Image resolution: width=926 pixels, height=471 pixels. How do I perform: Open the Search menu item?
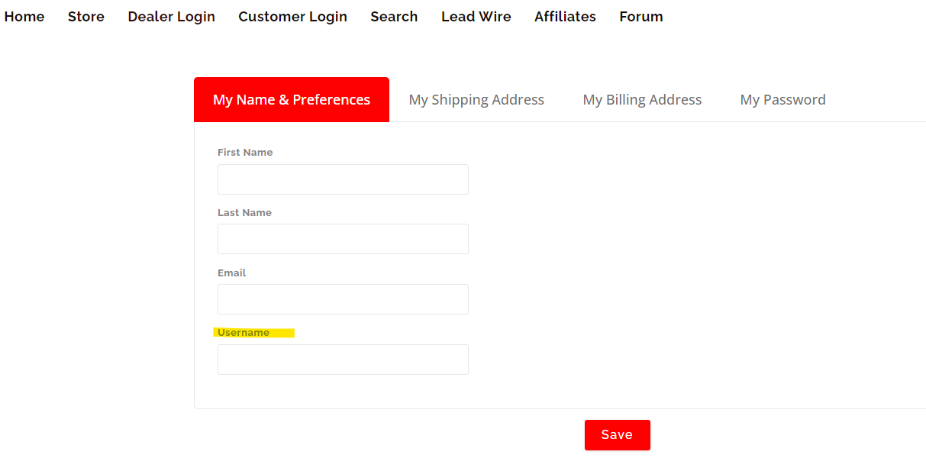click(x=394, y=17)
